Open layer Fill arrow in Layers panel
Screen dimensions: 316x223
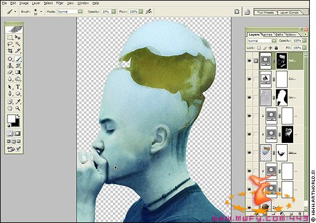[305, 48]
